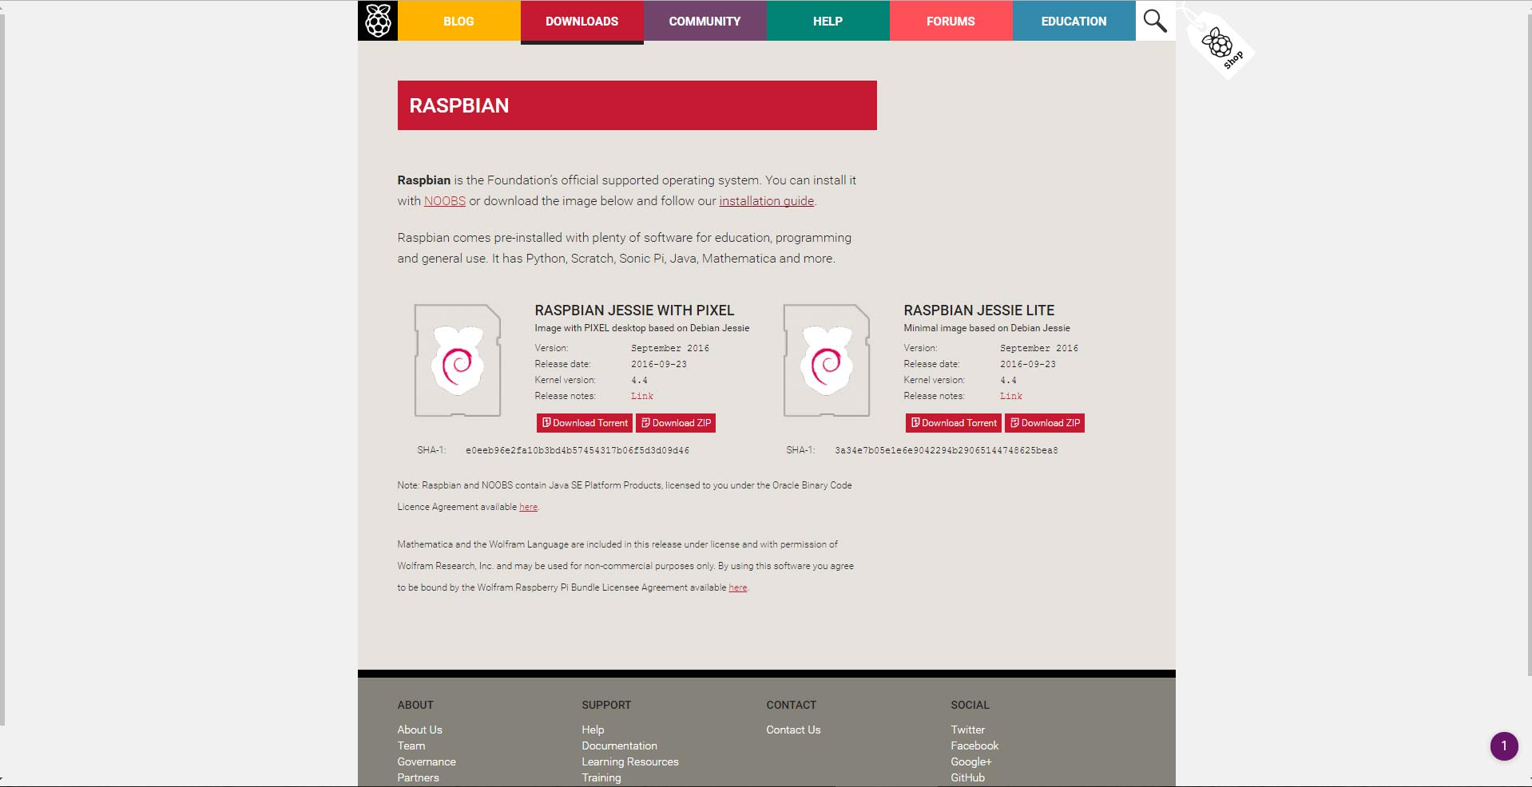
Task: Open the Wolfram Licensee Agreement 'here' link
Action: (x=738, y=587)
